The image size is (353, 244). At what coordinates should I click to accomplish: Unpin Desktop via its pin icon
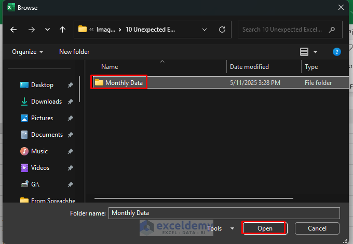[71, 85]
